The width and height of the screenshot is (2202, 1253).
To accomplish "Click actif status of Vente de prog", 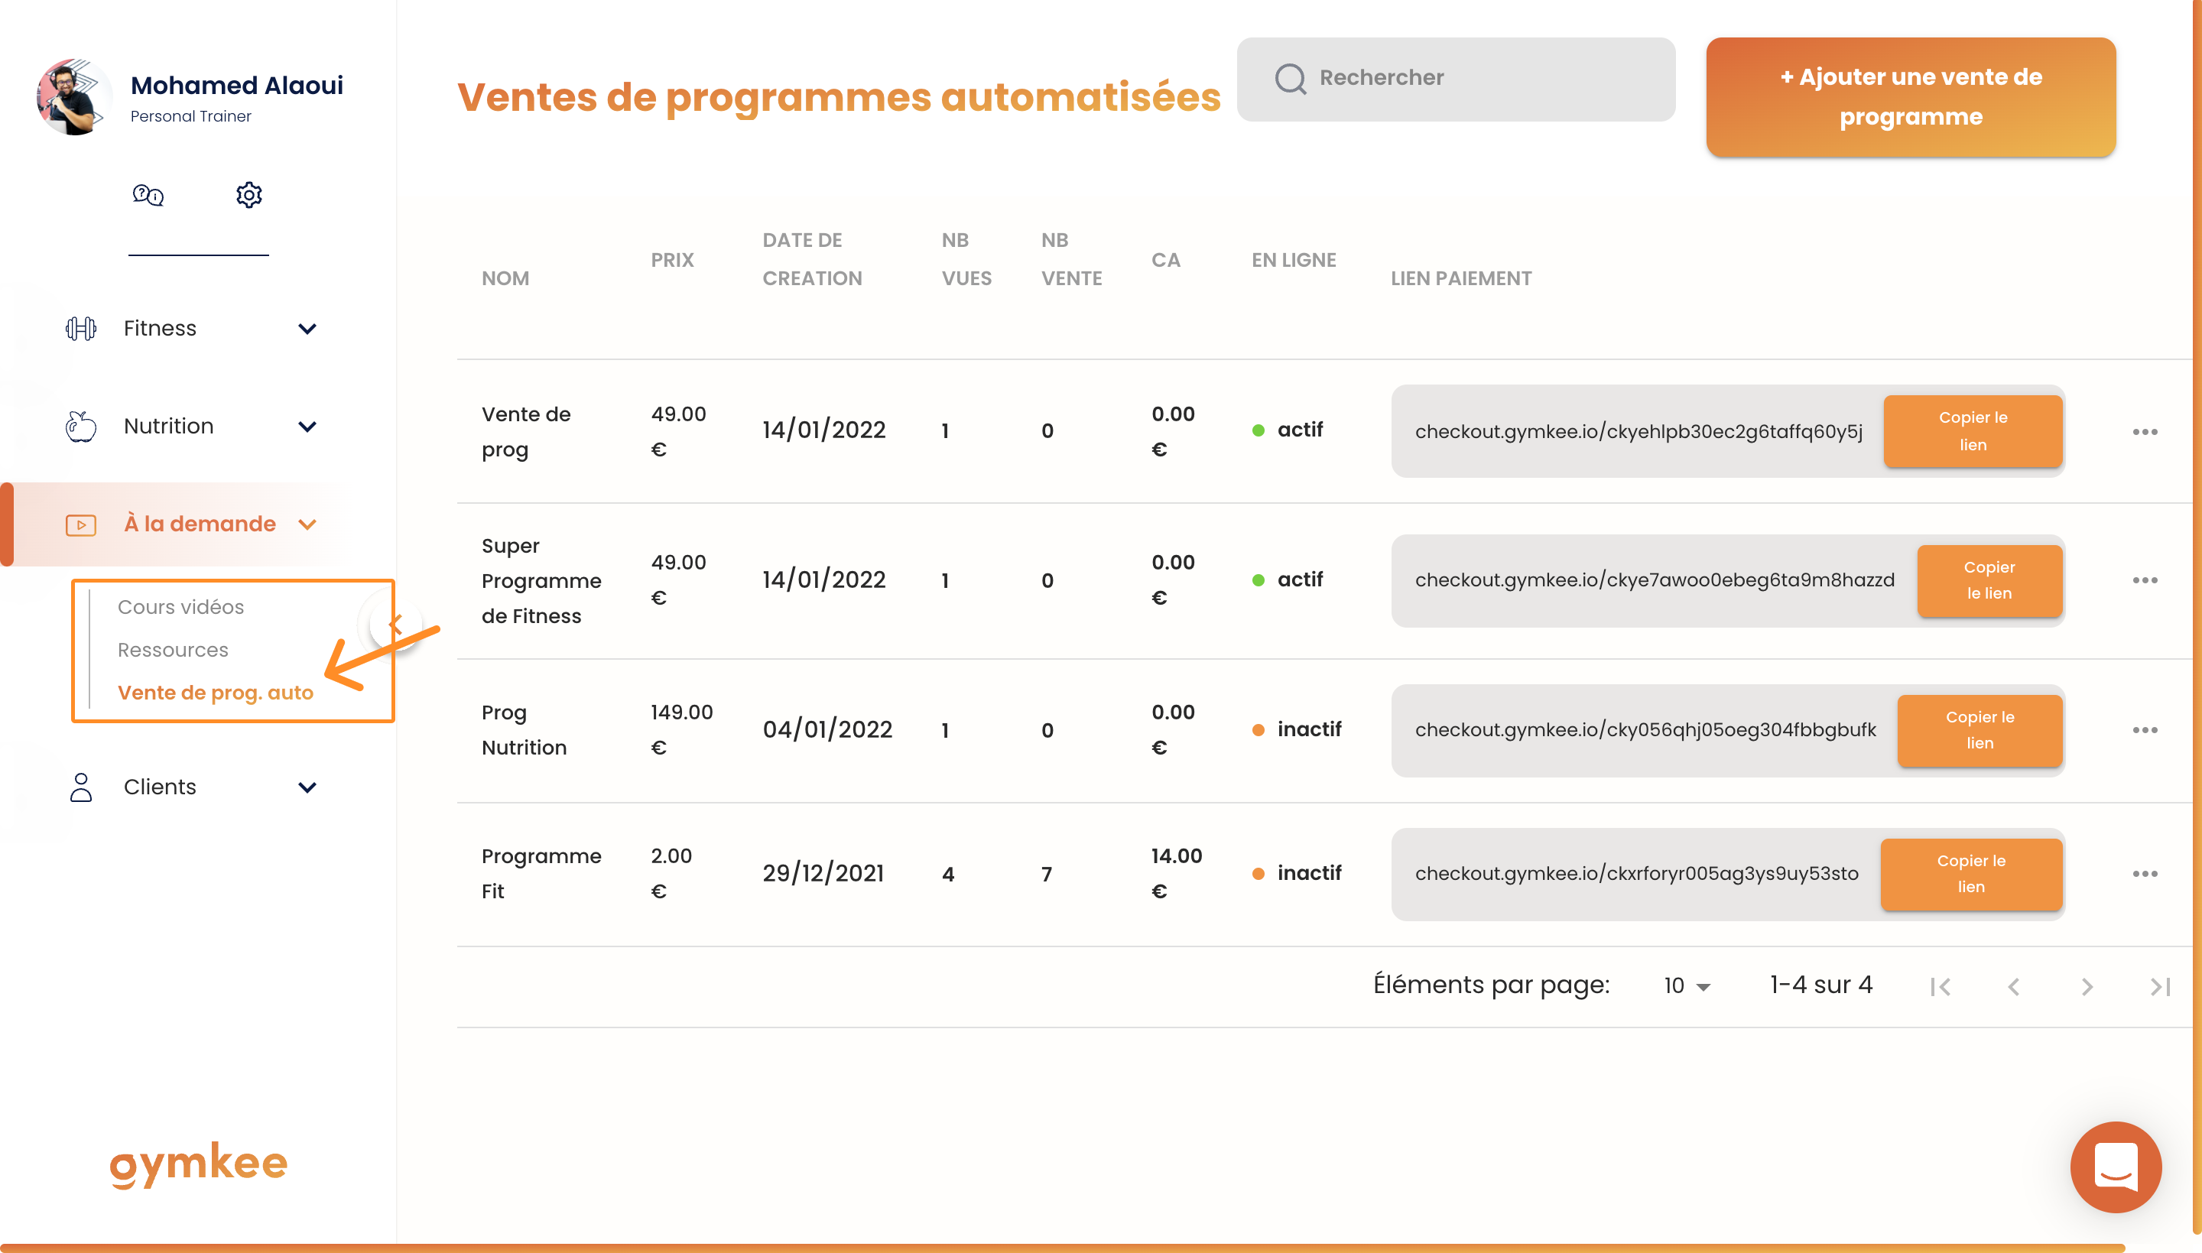I will [1288, 430].
